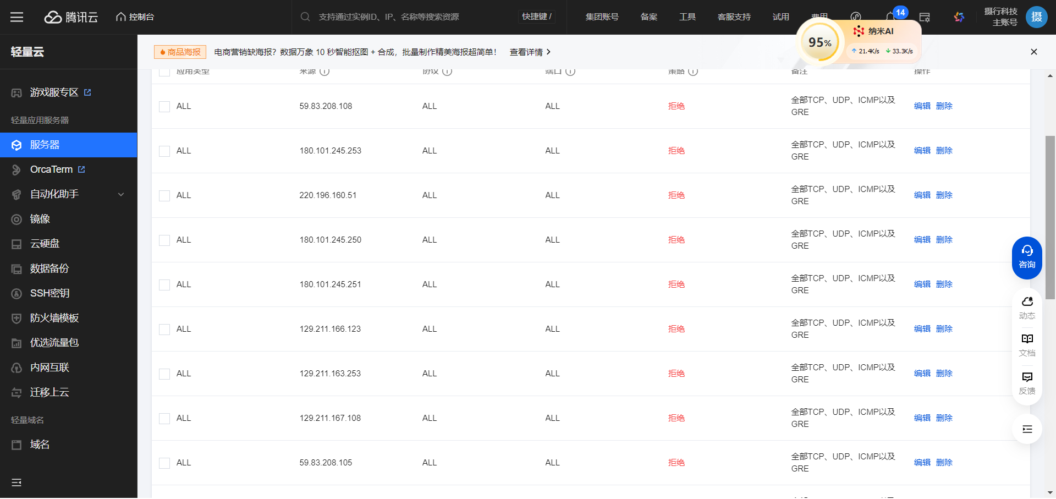Check the row for 220.196.160.51
Screen dimensions: 1056x499
164,196
